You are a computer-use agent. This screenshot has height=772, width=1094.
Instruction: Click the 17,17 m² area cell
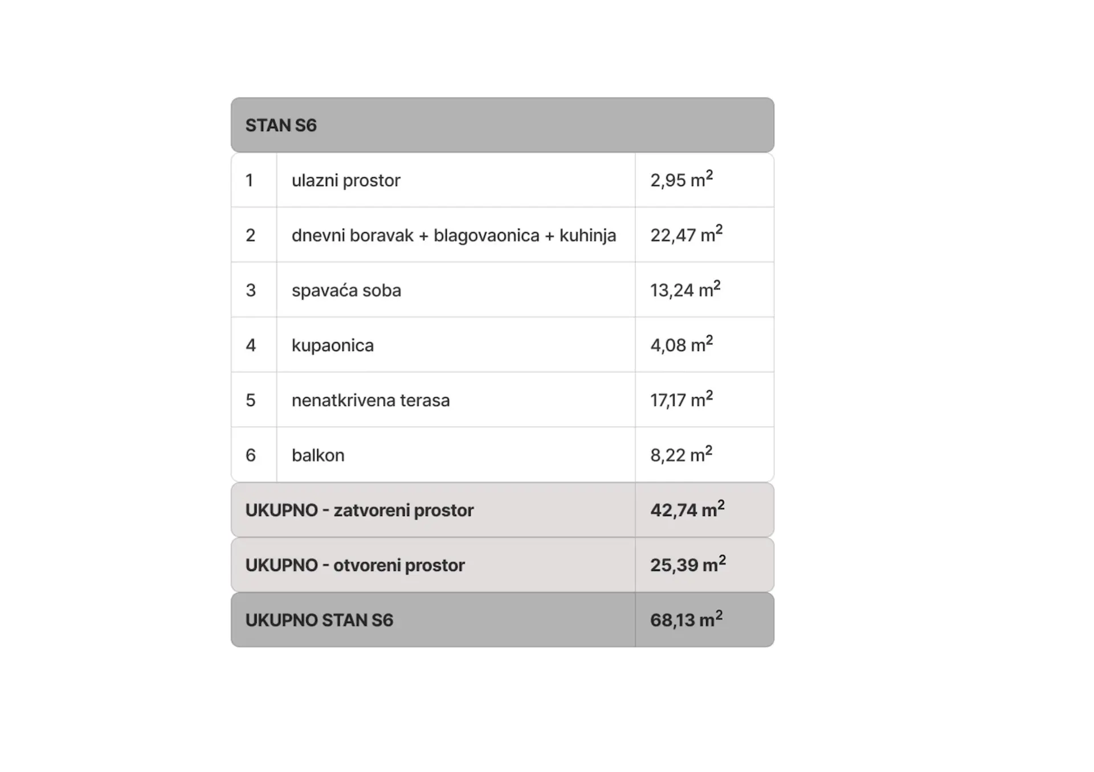(704, 399)
